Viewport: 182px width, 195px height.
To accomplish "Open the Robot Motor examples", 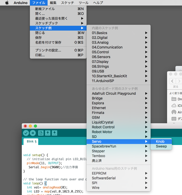I will [x=118, y=132].
